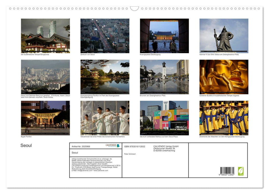Select the palace guards ceremony photo
This screenshot has height=194, width=269.
pos(224,118)
